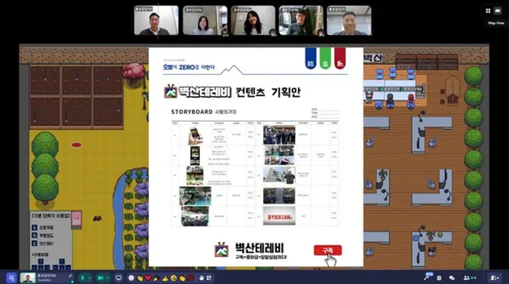Click the red bookmark ribbon on slide

[340, 58]
